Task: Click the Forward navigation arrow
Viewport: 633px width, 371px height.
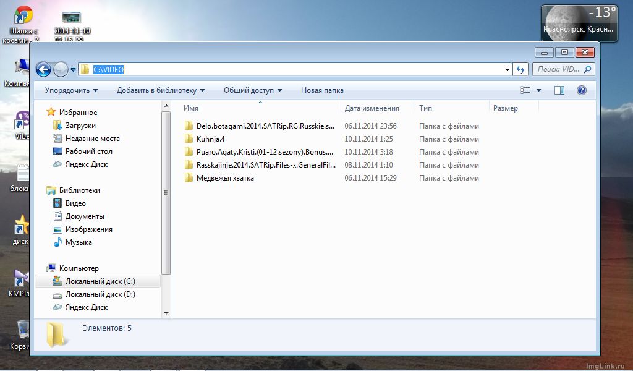Action: (61, 69)
